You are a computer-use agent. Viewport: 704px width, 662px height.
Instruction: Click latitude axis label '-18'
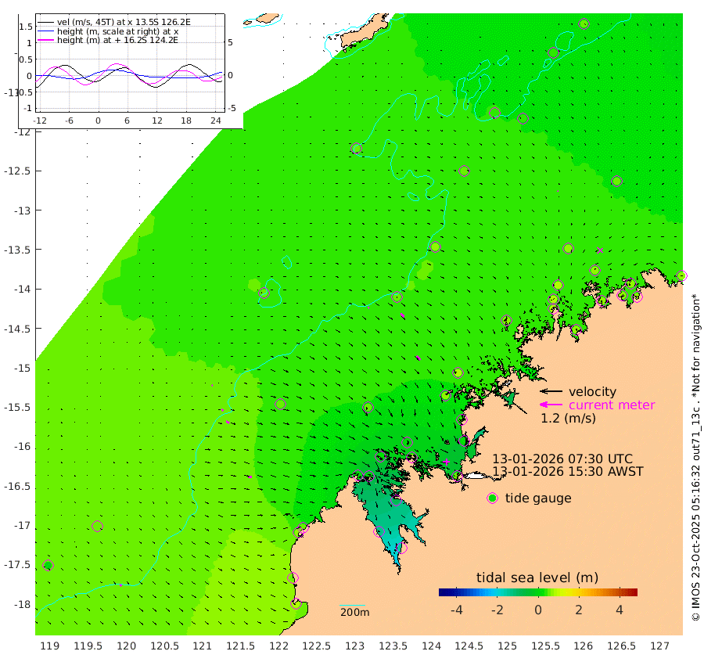point(22,605)
